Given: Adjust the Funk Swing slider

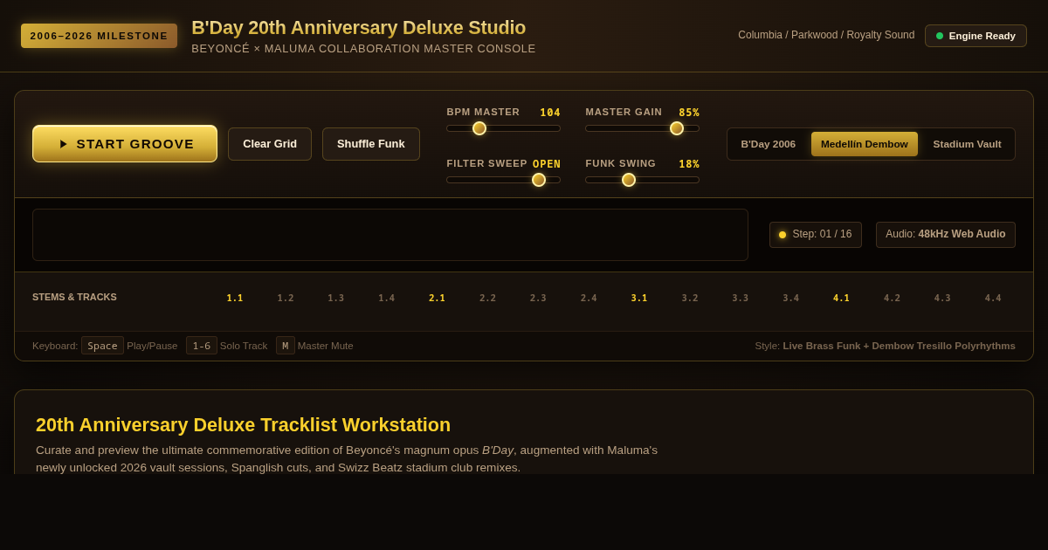Looking at the screenshot, I should 642,180.
